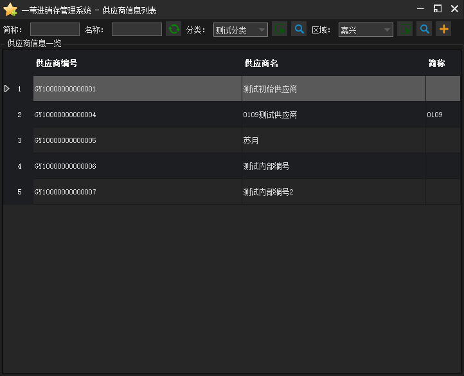Click the star application icon in title bar

click(10, 10)
